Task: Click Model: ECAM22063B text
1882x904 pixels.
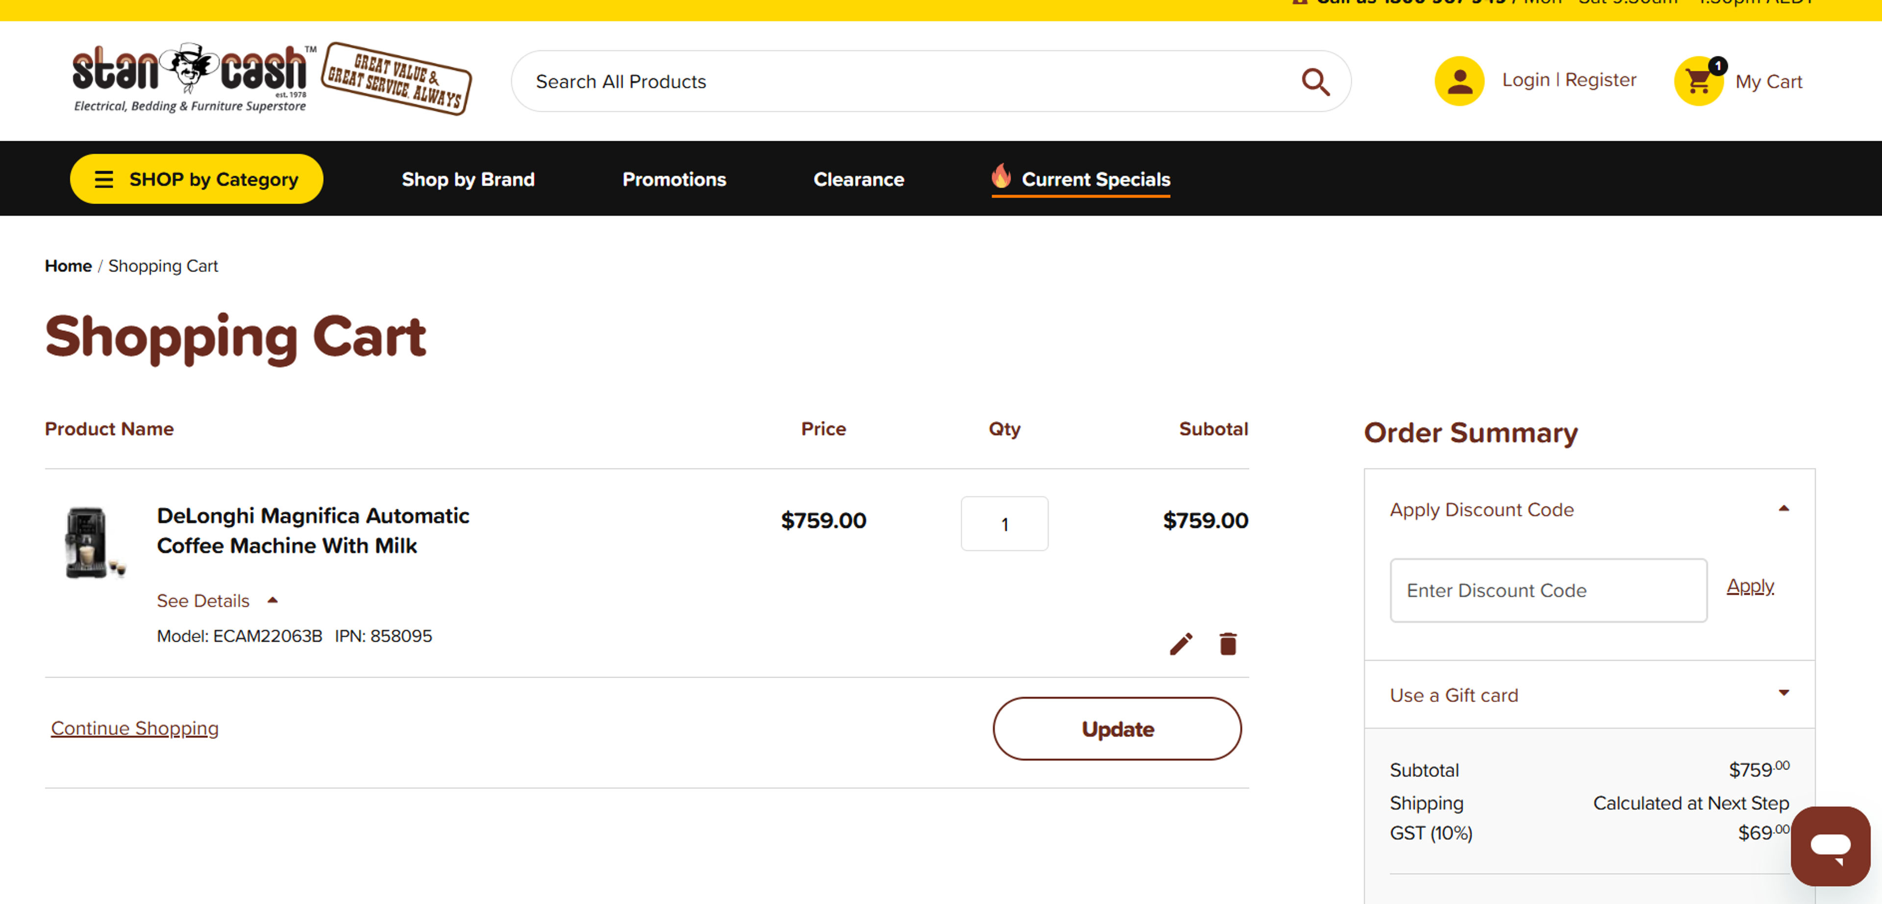Action: (240, 636)
